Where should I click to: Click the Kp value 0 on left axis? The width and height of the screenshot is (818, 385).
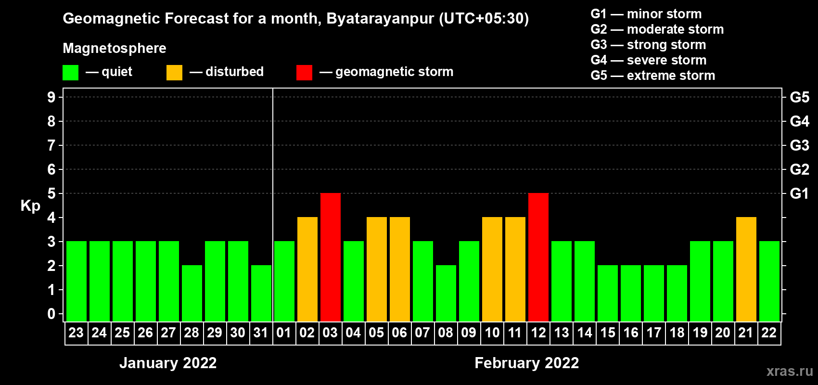51,314
